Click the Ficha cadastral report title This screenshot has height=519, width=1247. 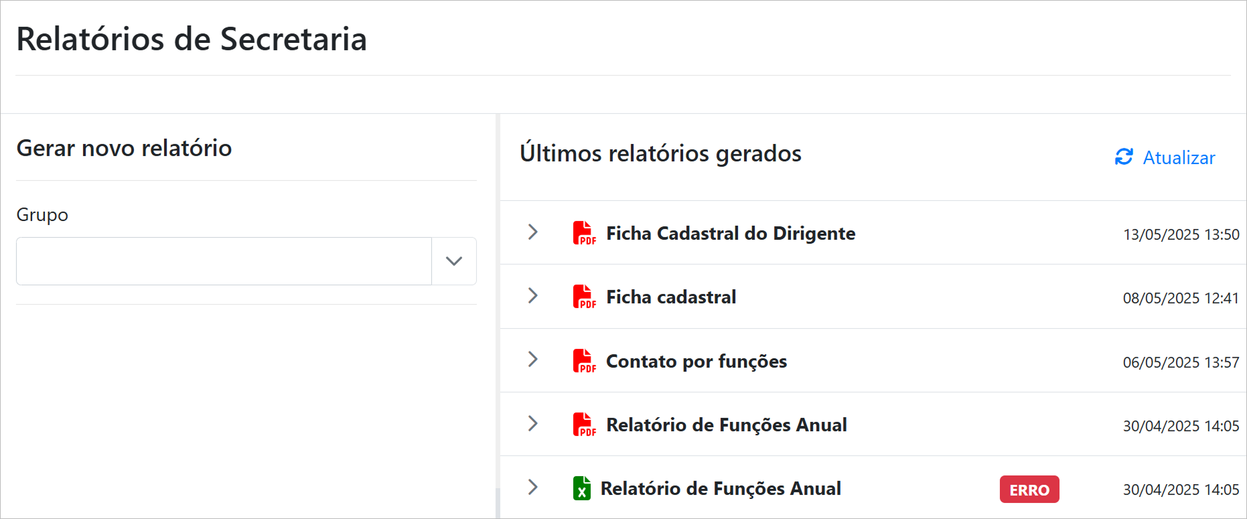pyautogui.click(x=670, y=297)
